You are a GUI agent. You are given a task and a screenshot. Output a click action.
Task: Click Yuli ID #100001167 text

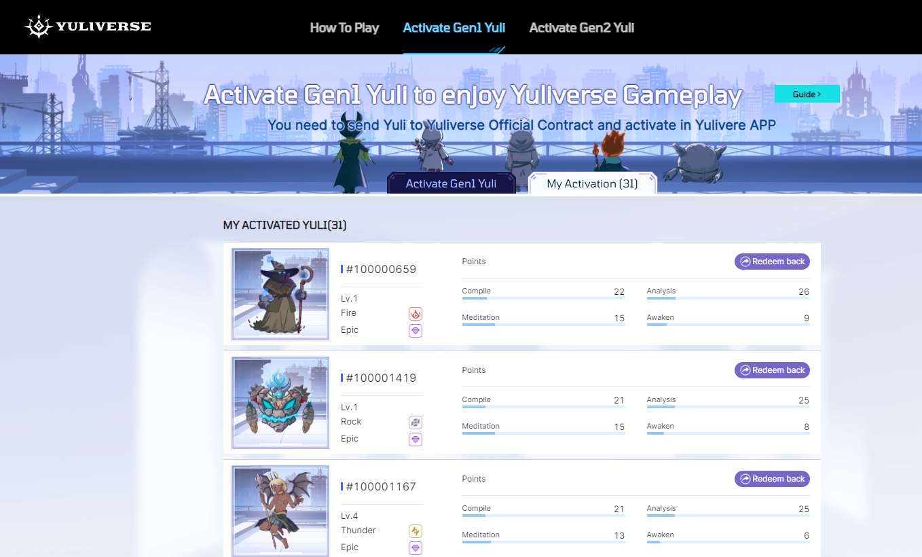pos(381,486)
